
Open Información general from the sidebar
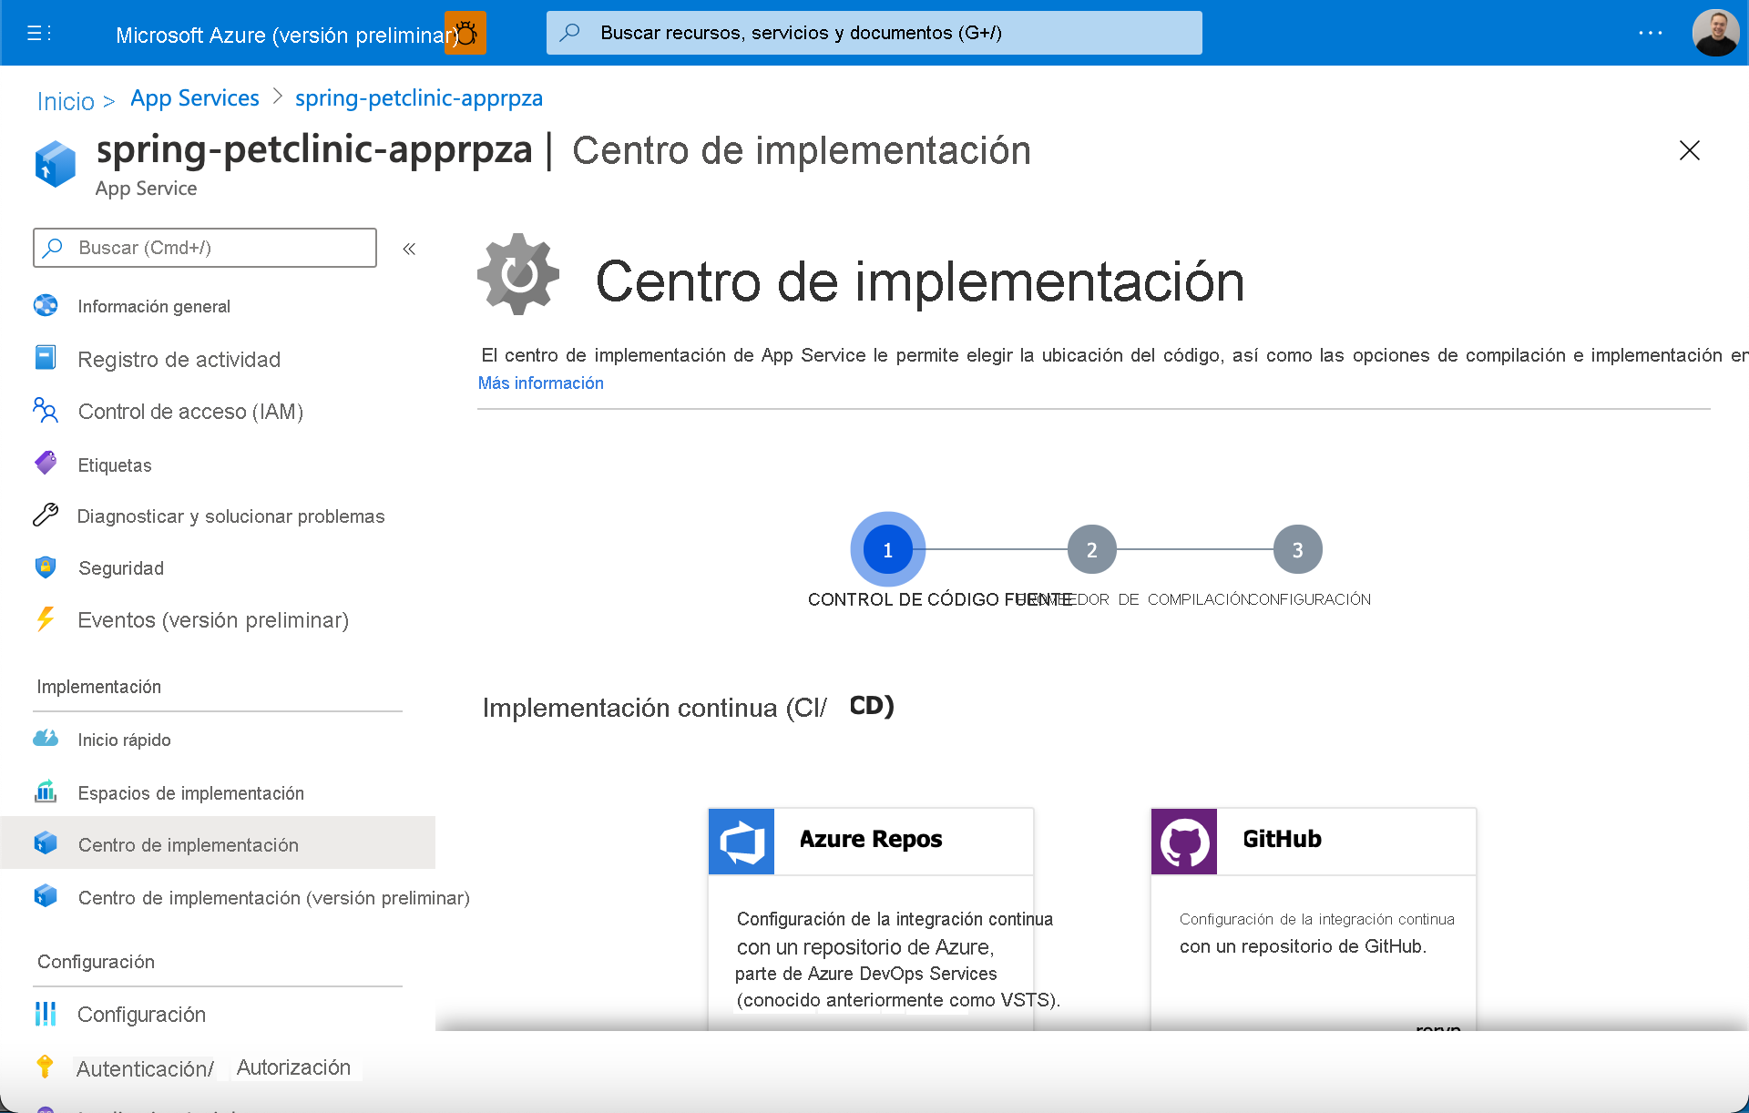coord(154,306)
